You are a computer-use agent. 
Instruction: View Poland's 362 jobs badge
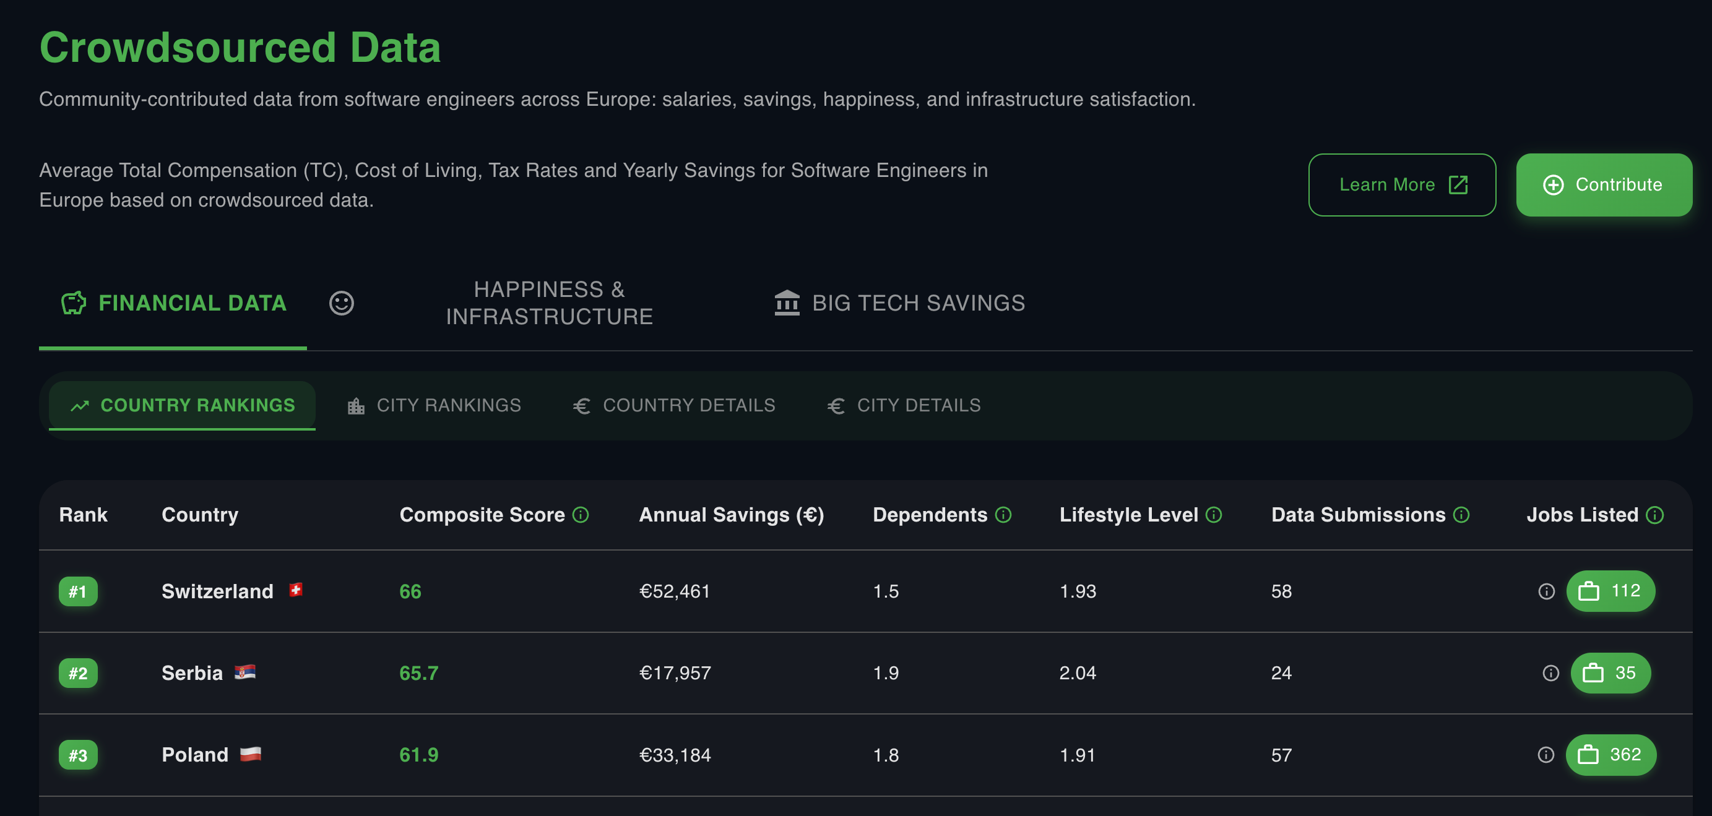tap(1610, 755)
